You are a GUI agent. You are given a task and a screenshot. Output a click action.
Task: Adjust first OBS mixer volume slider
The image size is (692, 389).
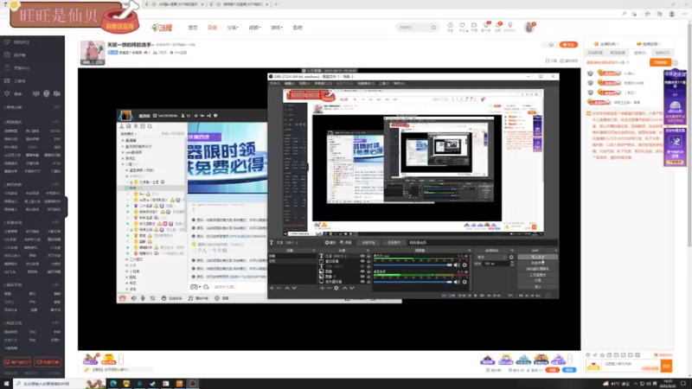pos(413,265)
